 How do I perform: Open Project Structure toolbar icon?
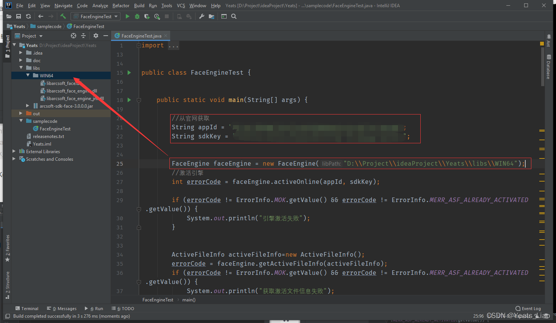[x=211, y=16]
